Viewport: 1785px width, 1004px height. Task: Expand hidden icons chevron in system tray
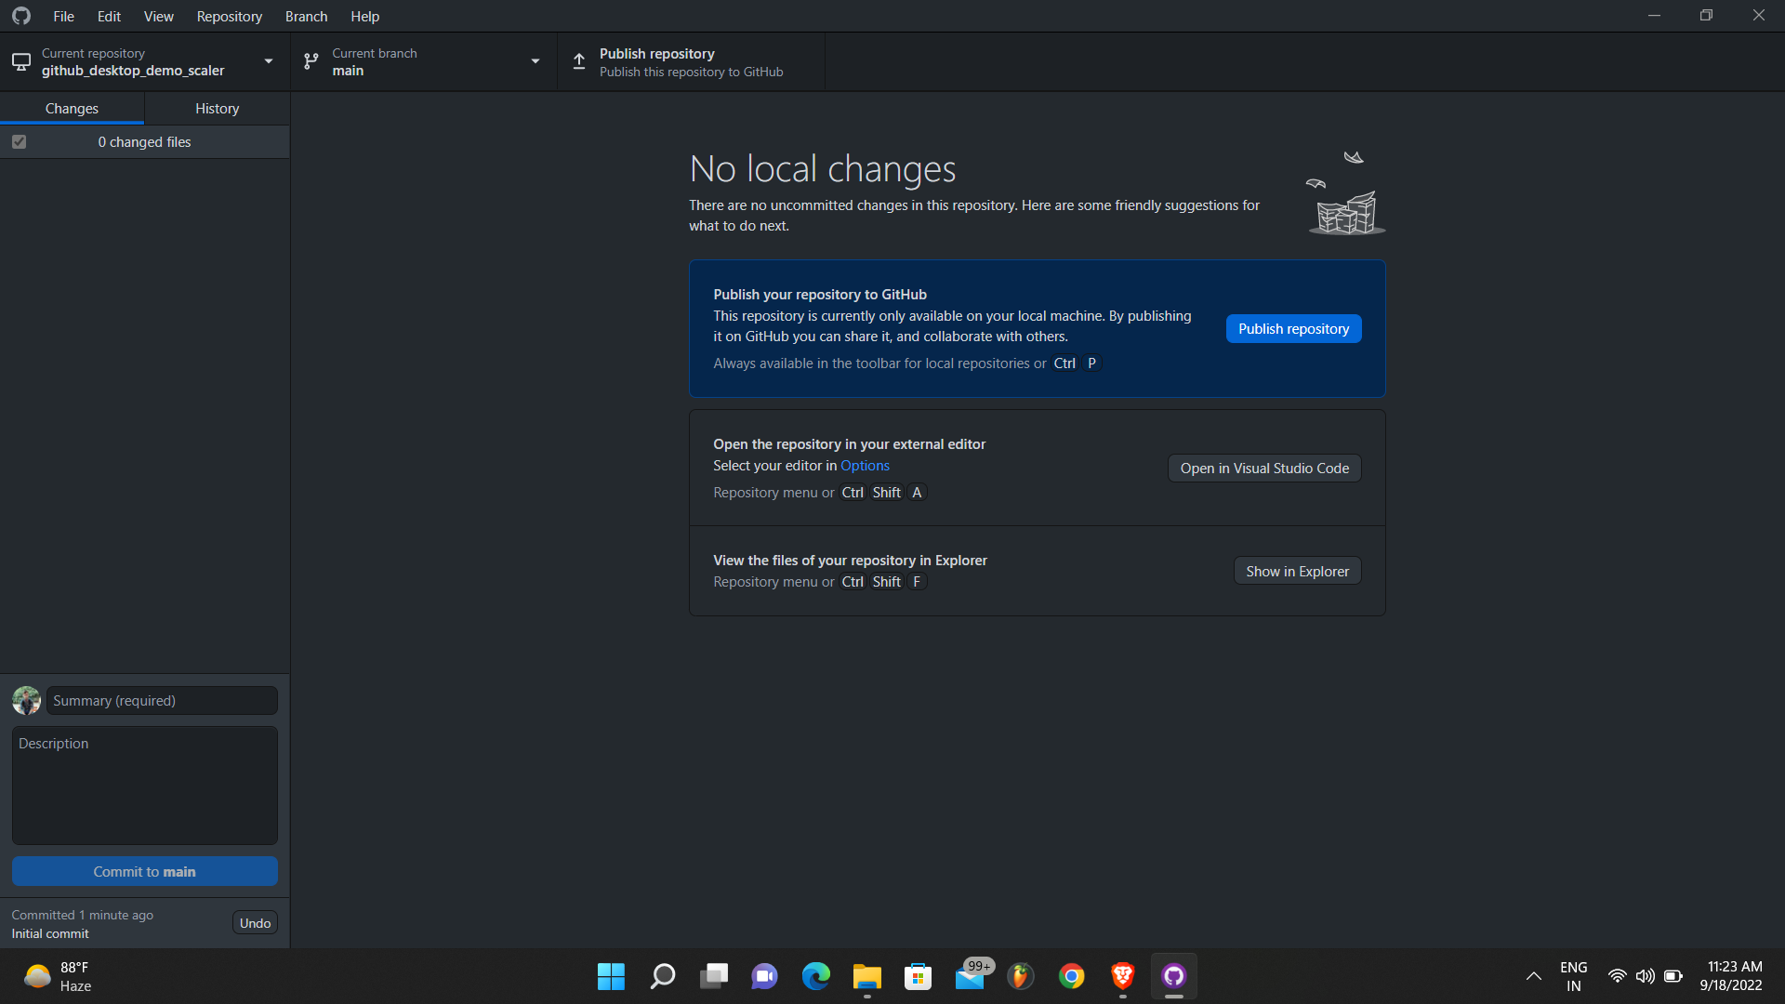pos(1533,976)
